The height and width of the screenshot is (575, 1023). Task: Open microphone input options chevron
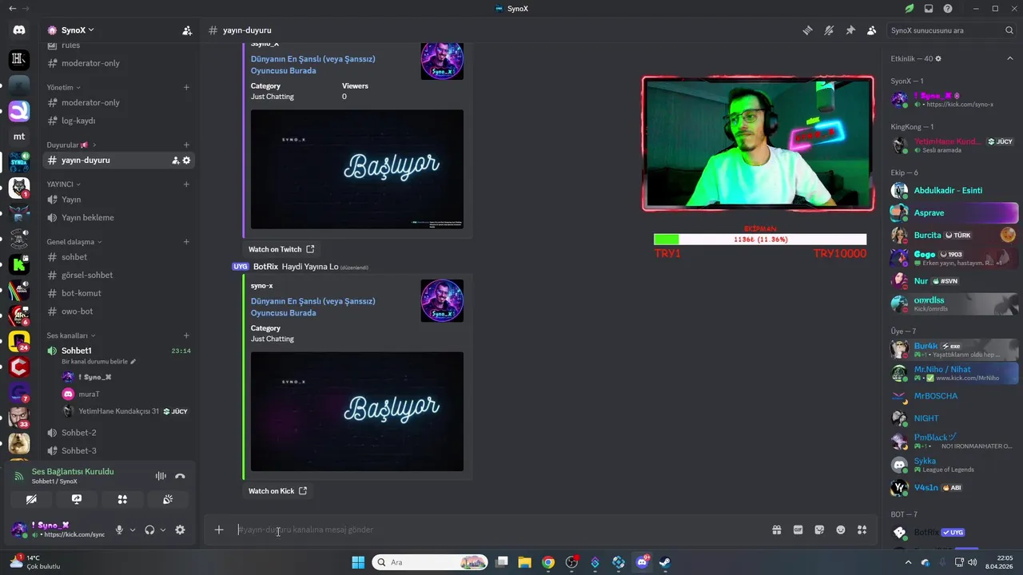click(133, 529)
